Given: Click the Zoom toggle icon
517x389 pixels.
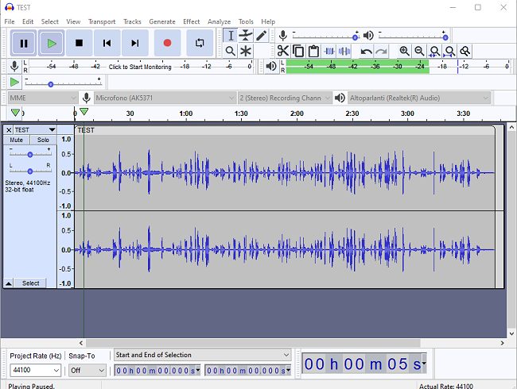Looking at the screenshot, I should [465, 51].
